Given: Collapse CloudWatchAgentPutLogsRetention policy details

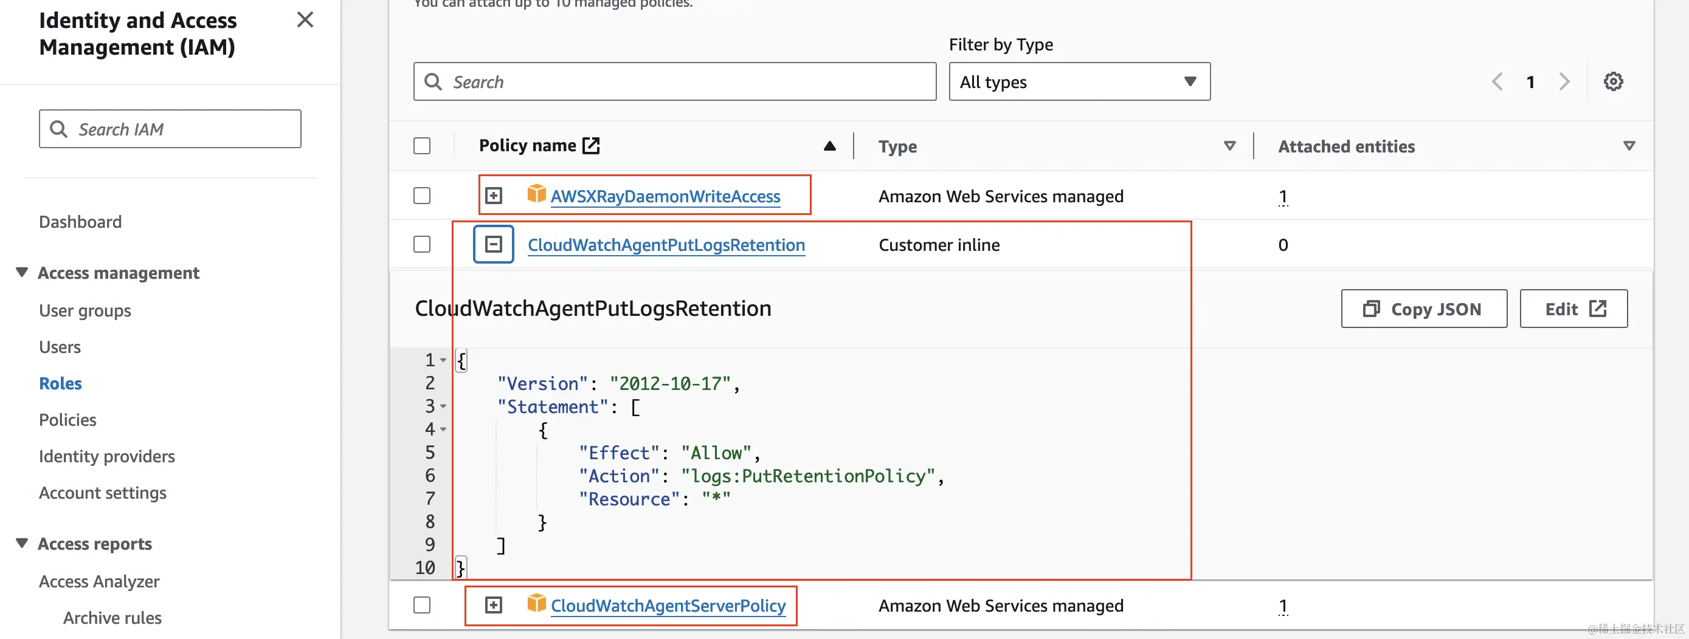Looking at the screenshot, I should [x=494, y=244].
